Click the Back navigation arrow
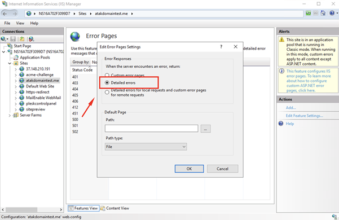 [x=5, y=14]
